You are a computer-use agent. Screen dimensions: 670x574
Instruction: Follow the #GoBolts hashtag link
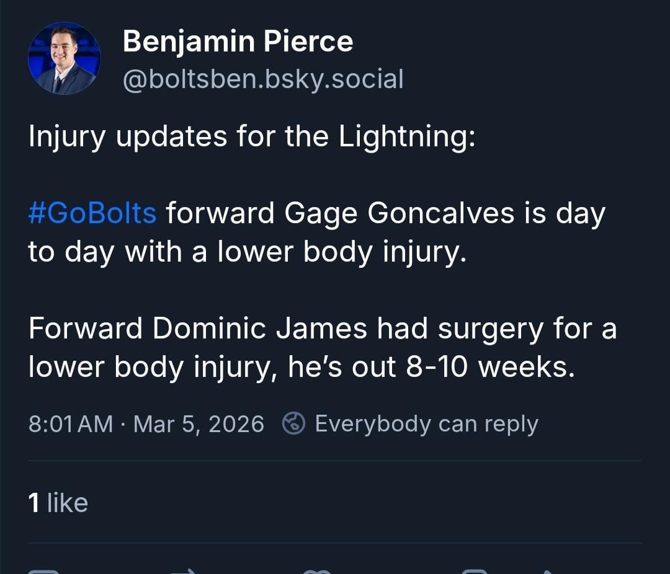pyautogui.click(x=92, y=213)
